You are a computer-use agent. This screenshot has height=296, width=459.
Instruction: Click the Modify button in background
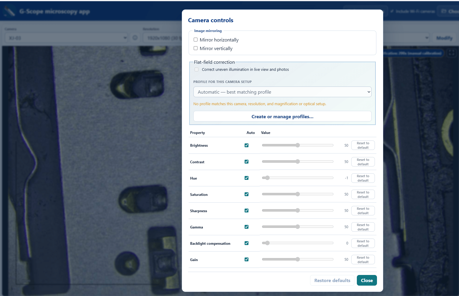tap(444, 38)
